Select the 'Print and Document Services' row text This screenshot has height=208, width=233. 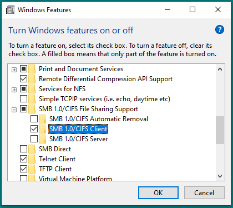81,69
